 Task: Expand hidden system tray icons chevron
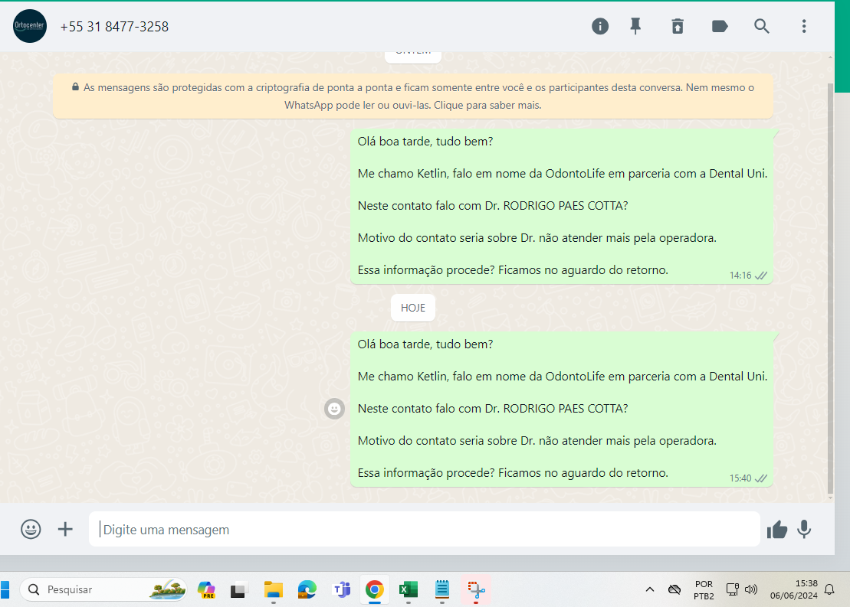(x=649, y=589)
